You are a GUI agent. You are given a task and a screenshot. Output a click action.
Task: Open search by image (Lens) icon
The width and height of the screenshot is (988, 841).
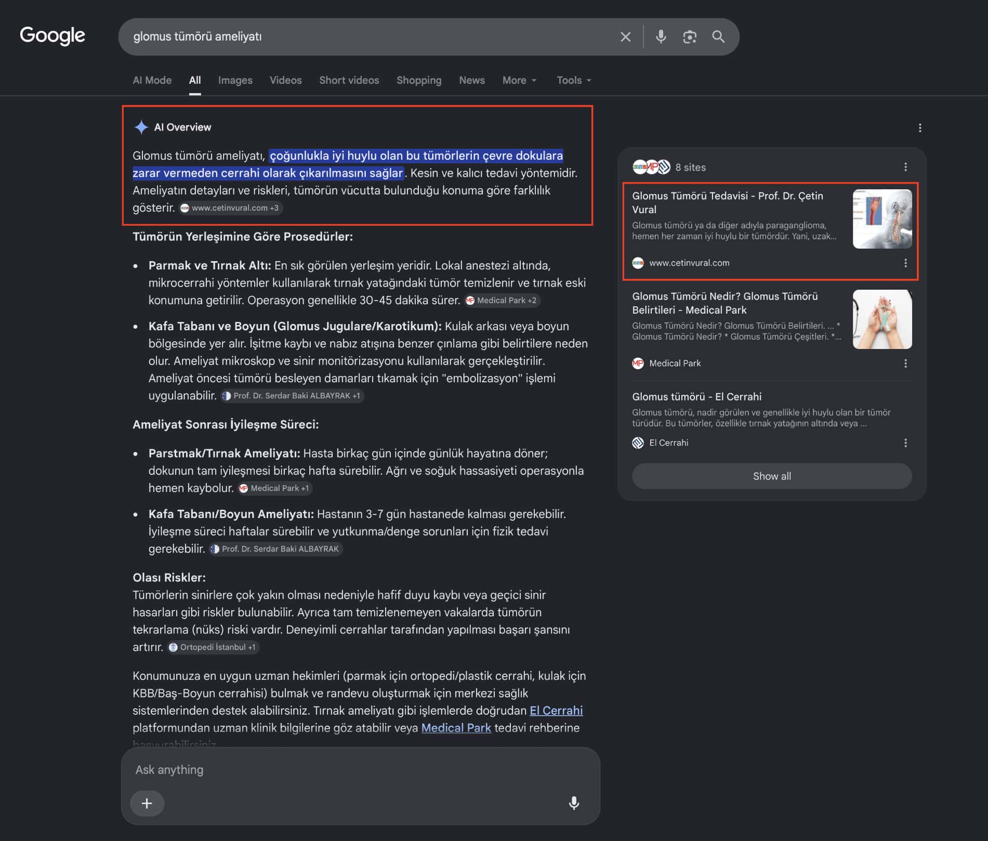tap(689, 37)
